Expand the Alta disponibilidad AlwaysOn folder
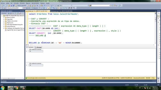The image size is (161, 90). coord(4,24)
